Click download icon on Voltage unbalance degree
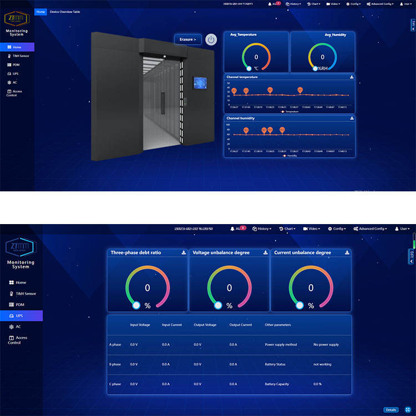 [x=265, y=252]
